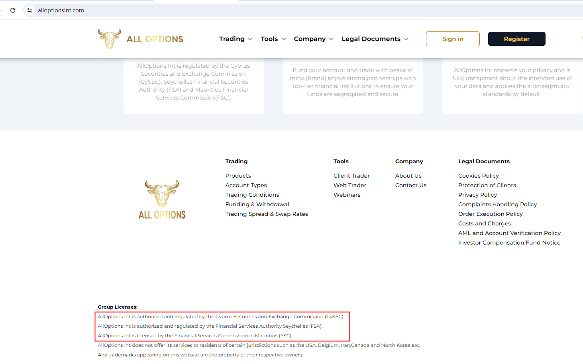View the Privacy Policy document
The width and height of the screenshot is (583, 364).
477,195
